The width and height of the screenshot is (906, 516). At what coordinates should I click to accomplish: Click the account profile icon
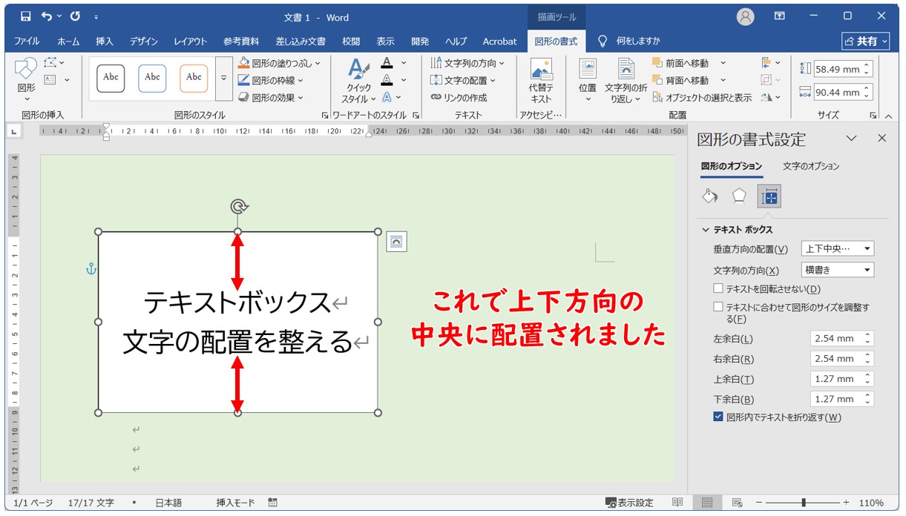click(745, 16)
